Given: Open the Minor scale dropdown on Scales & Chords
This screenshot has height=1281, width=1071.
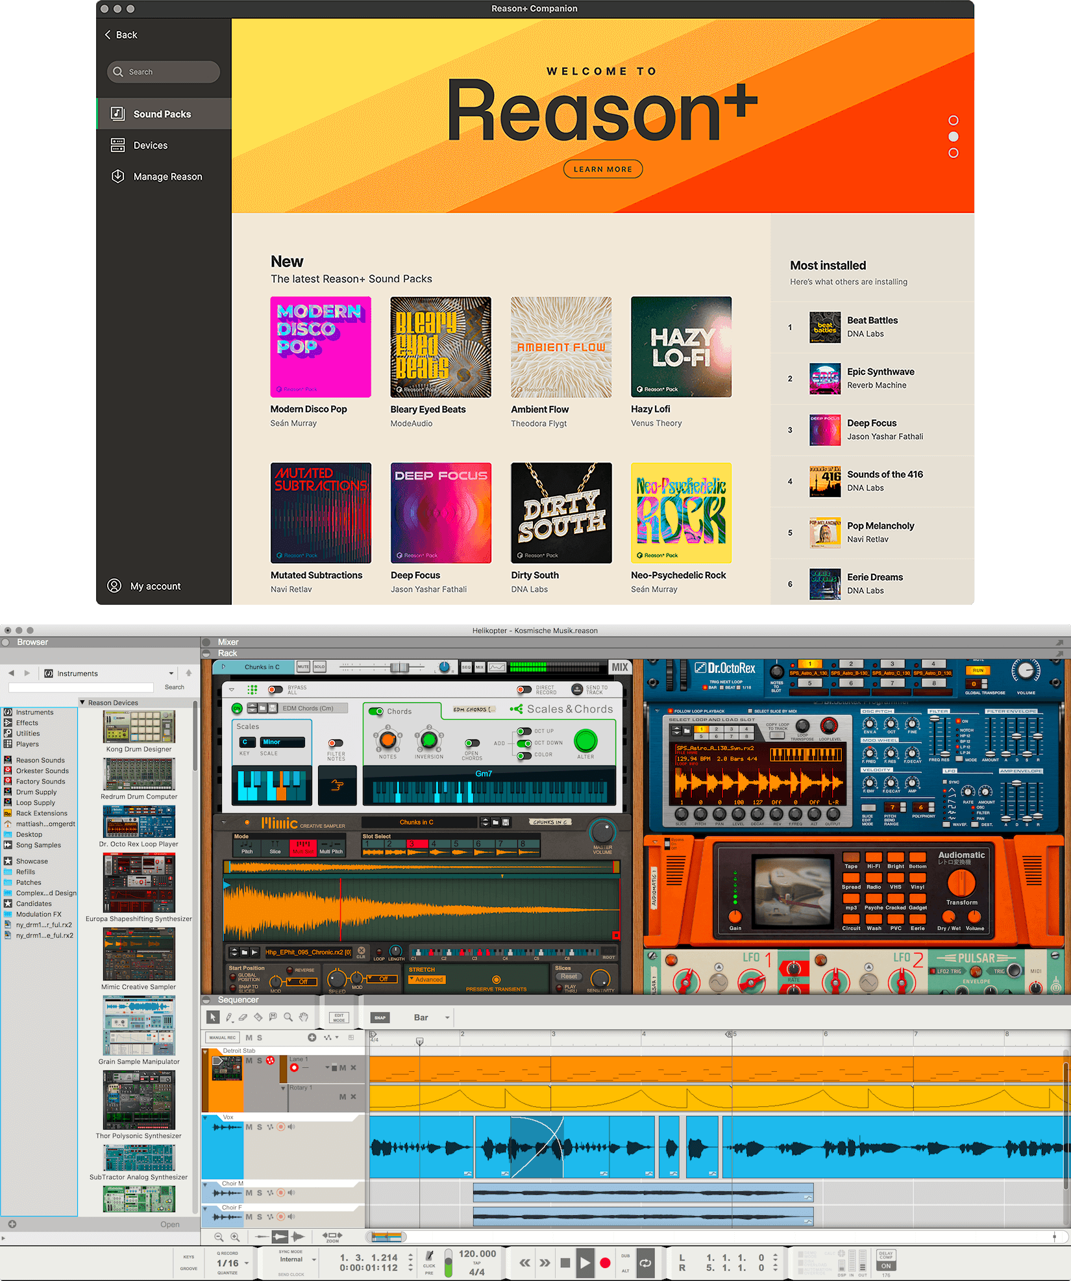Looking at the screenshot, I should tap(283, 742).
